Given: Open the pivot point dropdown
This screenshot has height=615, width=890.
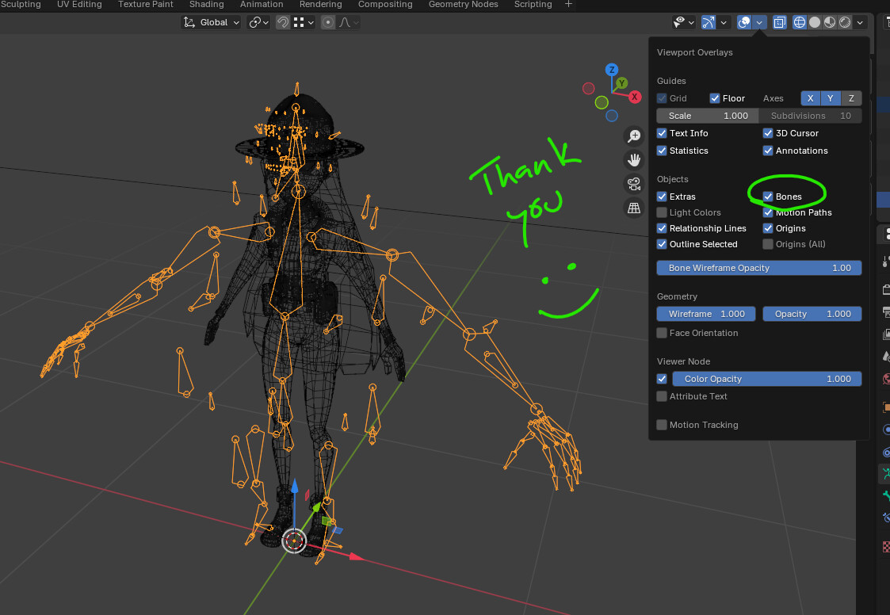Looking at the screenshot, I should [259, 22].
